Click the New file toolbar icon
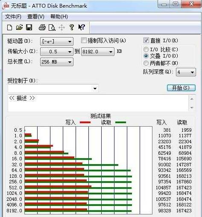The image size is (202, 217). (x=9, y=27)
